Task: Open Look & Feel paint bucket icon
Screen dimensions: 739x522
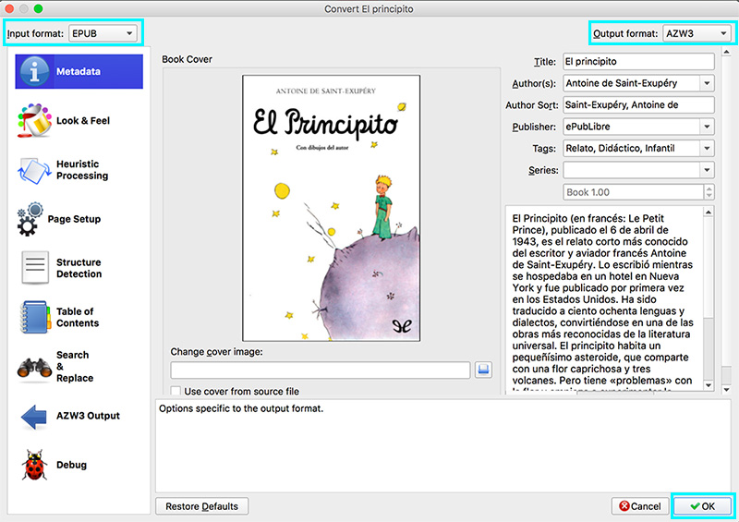Action: [34, 121]
